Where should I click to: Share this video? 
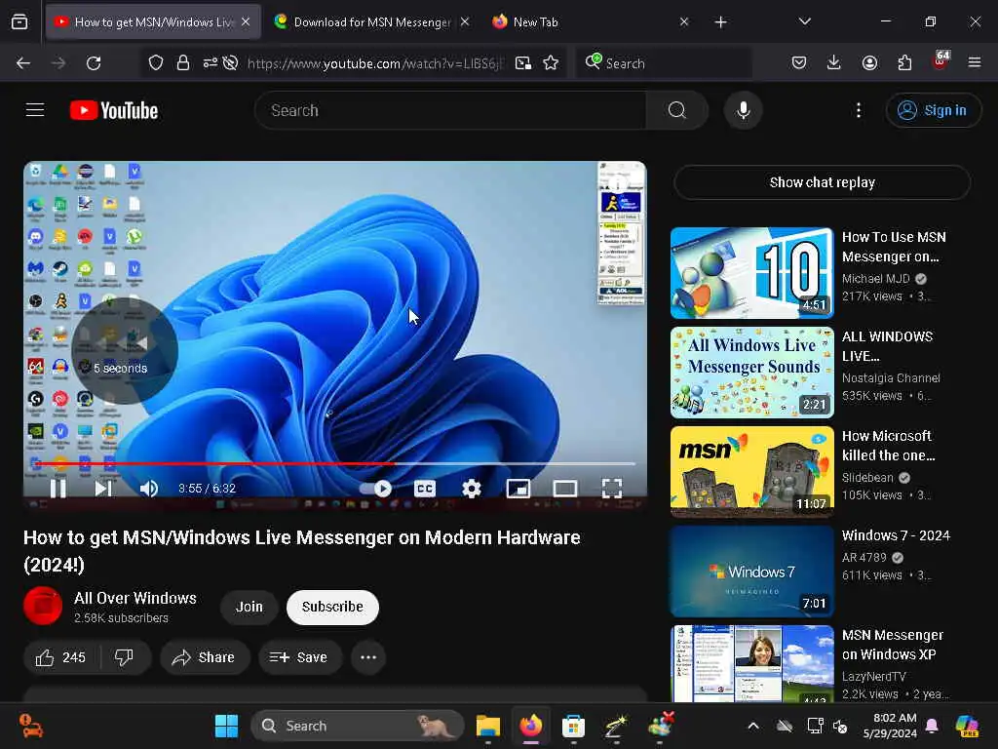(x=205, y=657)
